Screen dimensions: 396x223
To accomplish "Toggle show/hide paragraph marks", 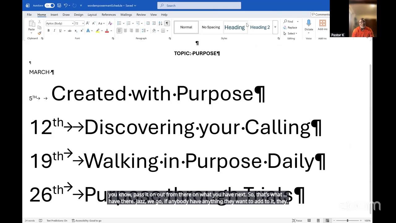I will pyautogui.click(x=167, y=23).
